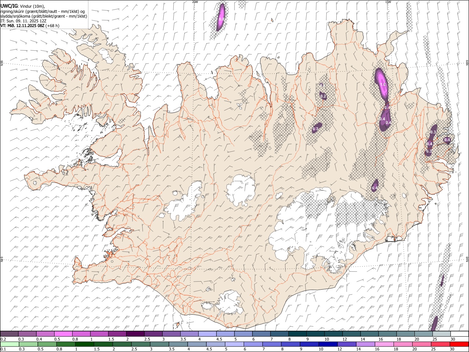Click the pure red lower swatch after value 30
Screen dimensions: 469x352
[459, 344]
